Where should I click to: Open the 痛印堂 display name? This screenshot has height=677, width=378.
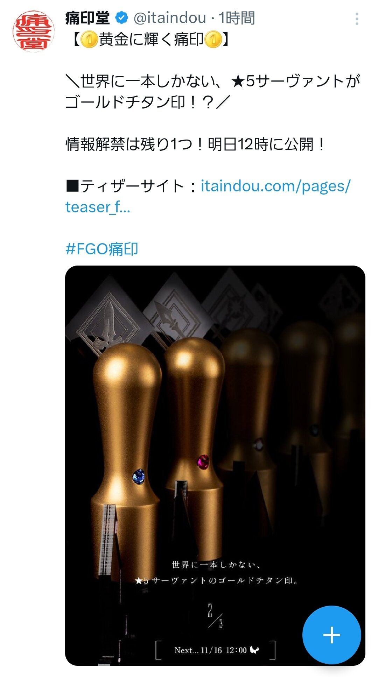(88, 18)
